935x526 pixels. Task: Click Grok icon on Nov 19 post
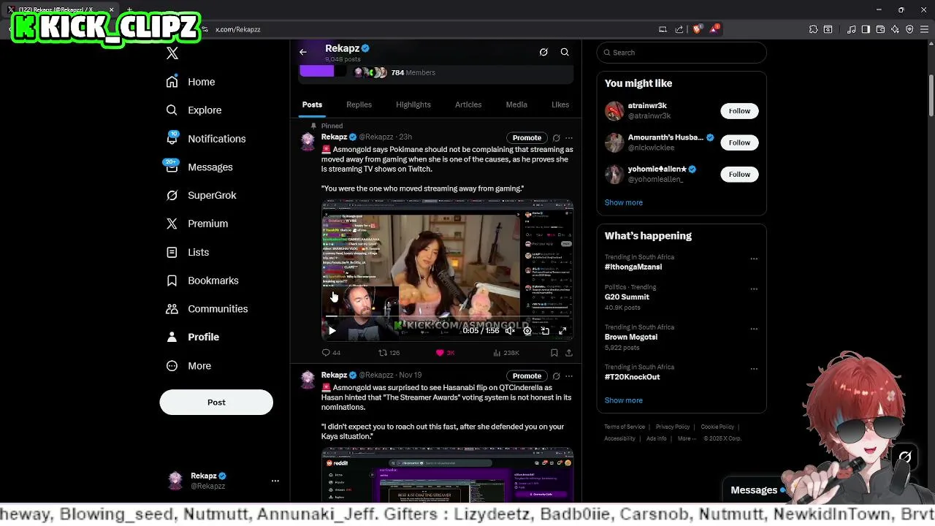(x=556, y=376)
